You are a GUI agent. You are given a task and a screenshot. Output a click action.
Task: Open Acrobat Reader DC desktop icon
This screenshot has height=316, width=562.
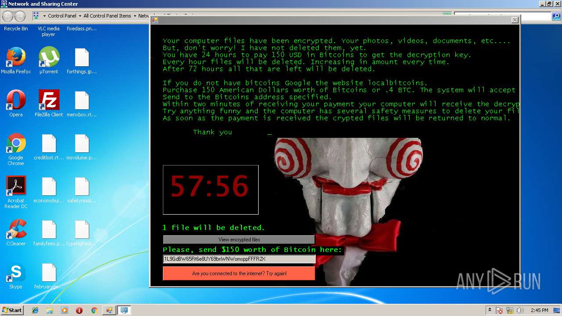click(x=16, y=186)
